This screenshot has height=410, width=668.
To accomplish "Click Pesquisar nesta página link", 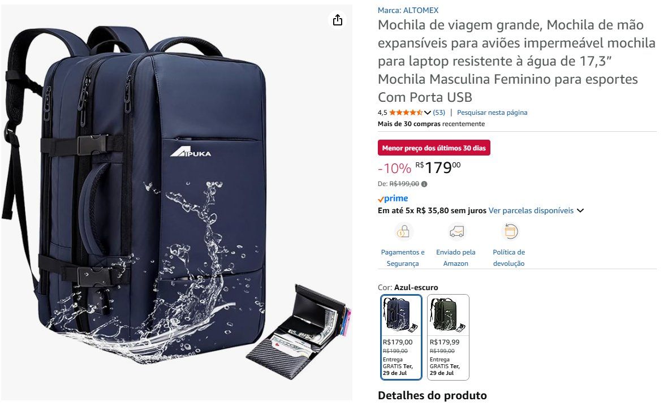I will coord(492,113).
